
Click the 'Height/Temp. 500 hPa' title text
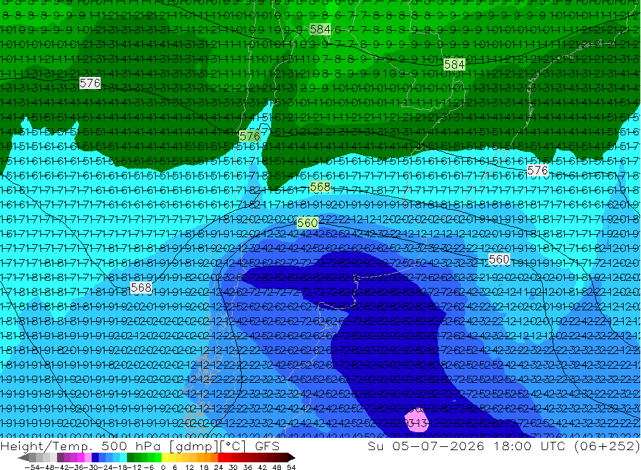80,446
